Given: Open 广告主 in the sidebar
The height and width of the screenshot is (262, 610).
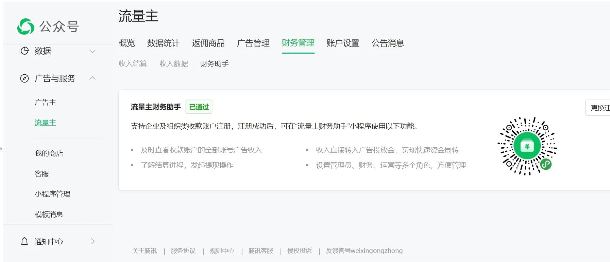Looking at the screenshot, I should [45, 102].
